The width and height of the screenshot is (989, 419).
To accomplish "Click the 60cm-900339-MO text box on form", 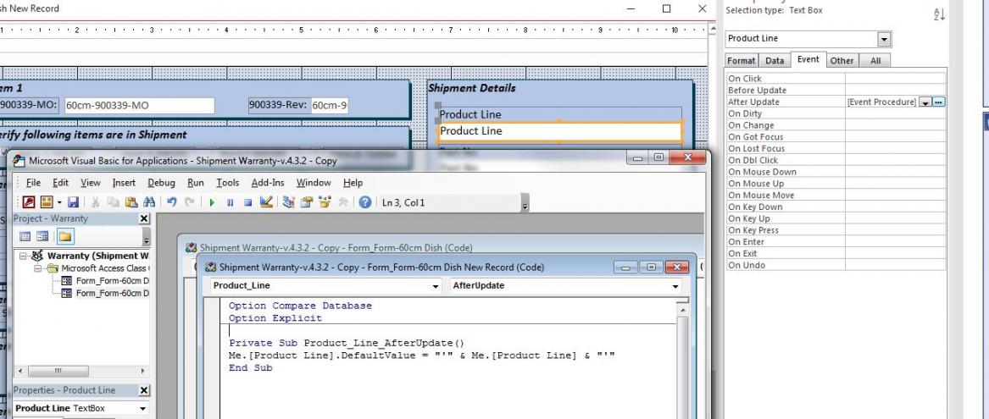I will click(x=139, y=105).
